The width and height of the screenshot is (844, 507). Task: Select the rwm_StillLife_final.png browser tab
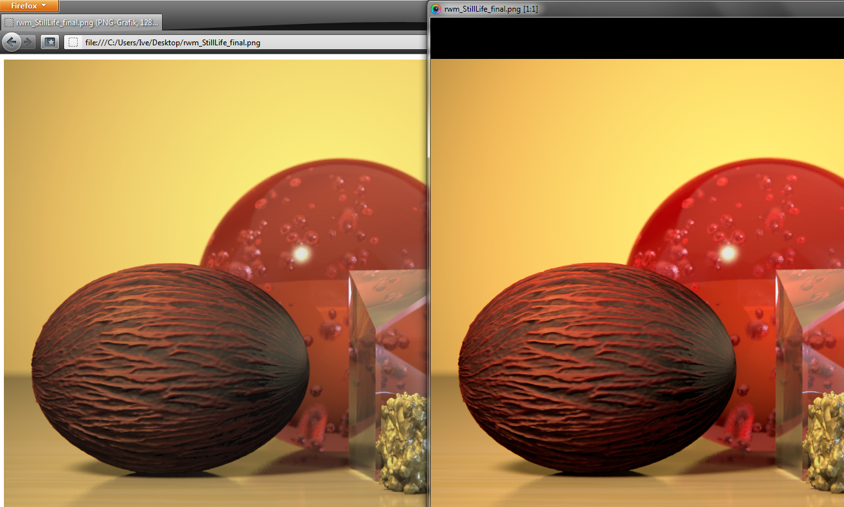86,22
